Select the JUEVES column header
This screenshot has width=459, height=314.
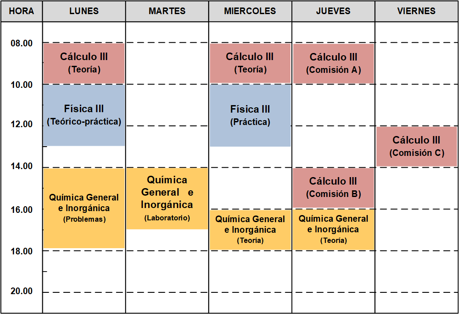click(333, 11)
